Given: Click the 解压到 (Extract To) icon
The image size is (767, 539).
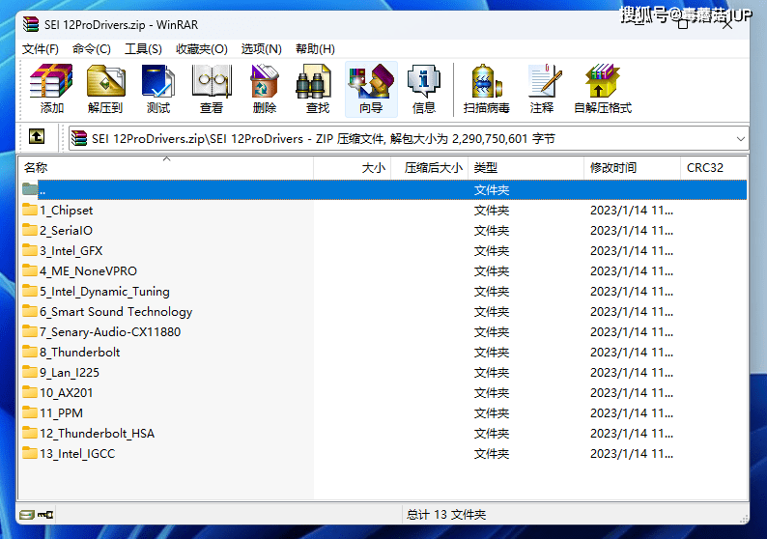Looking at the screenshot, I should [x=105, y=89].
